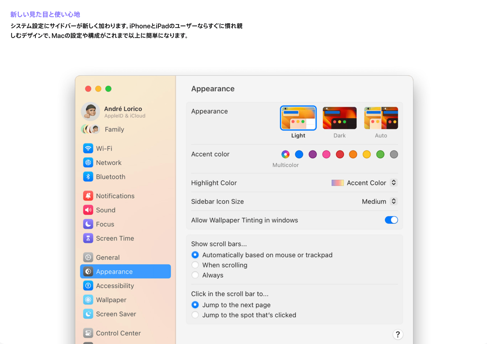487x344 pixels.
Task: Click the help question mark button
Action: click(x=398, y=334)
